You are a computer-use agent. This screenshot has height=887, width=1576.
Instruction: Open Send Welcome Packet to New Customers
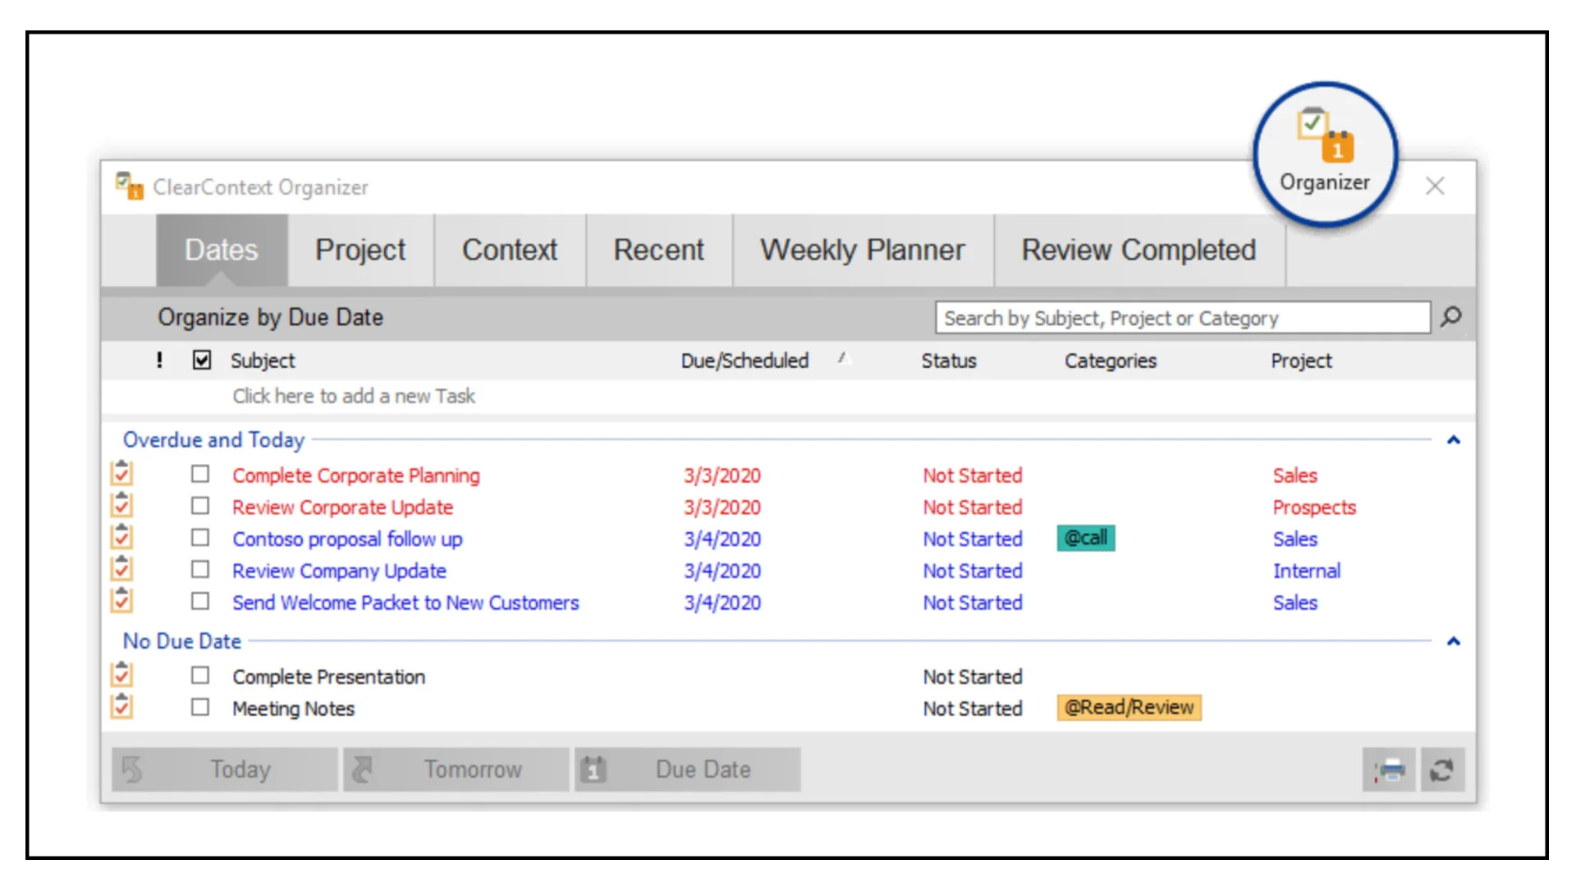coord(405,603)
